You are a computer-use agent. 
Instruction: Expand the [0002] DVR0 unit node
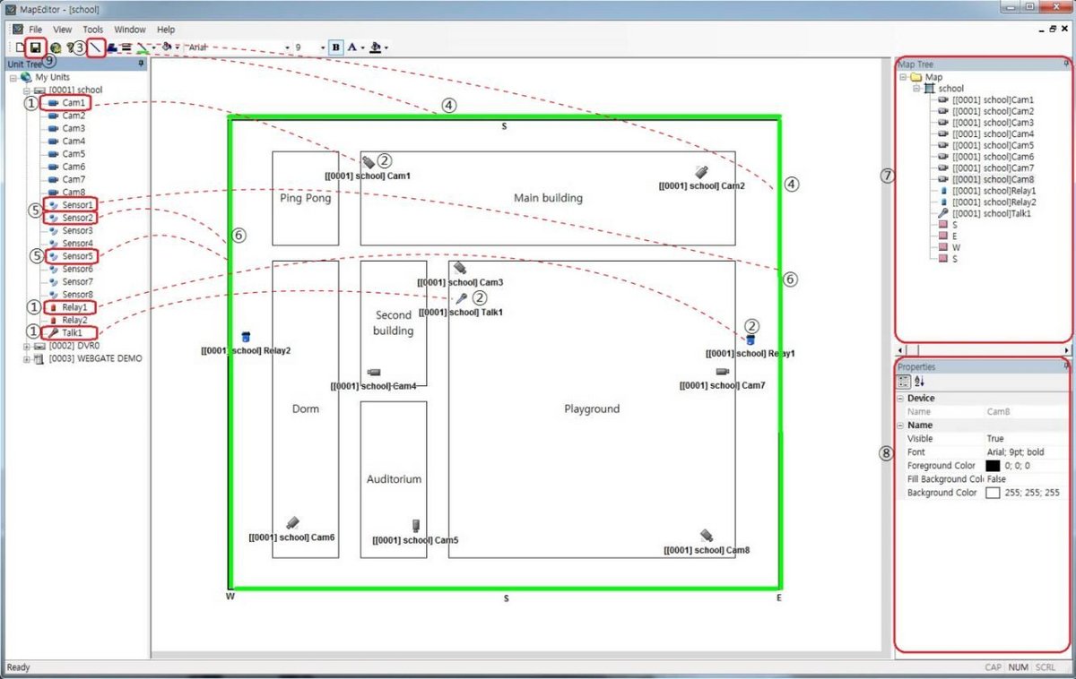pos(28,346)
